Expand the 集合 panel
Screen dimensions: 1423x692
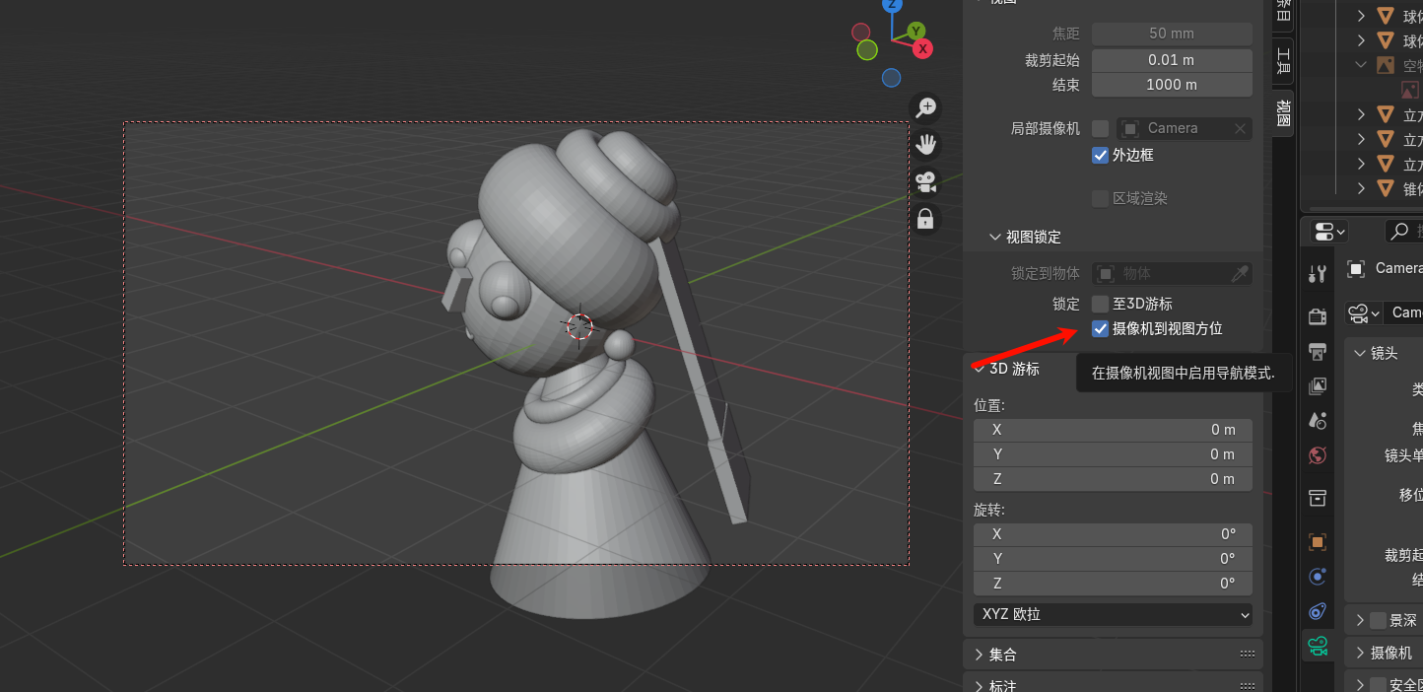point(1003,655)
